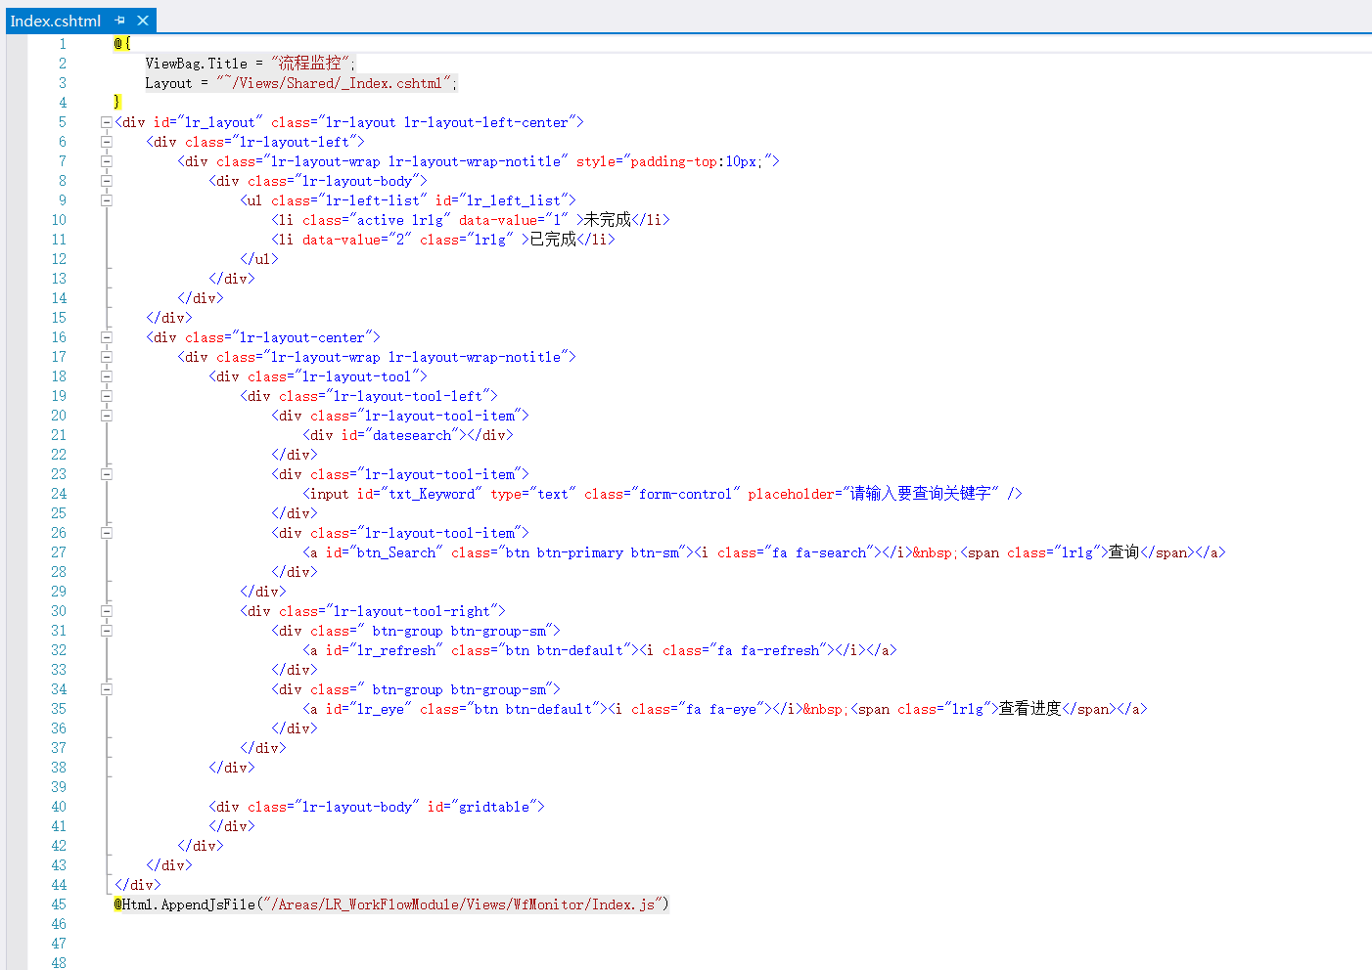
Task: Click the "fa fa-search" class value
Action: [818, 552]
